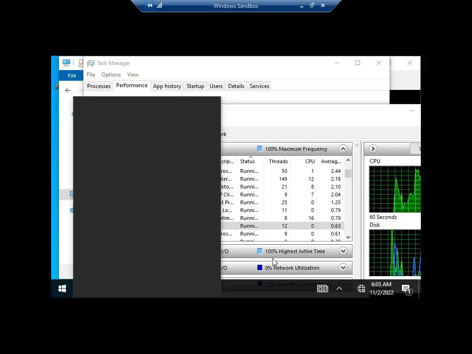
Task: Click the Show desktop strip on the taskbar
Action: click(x=419, y=289)
